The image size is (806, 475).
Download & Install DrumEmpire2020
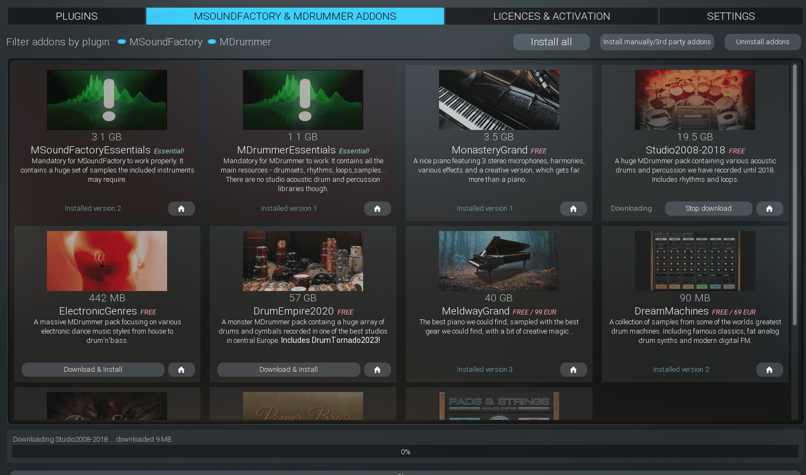[x=288, y=370]
